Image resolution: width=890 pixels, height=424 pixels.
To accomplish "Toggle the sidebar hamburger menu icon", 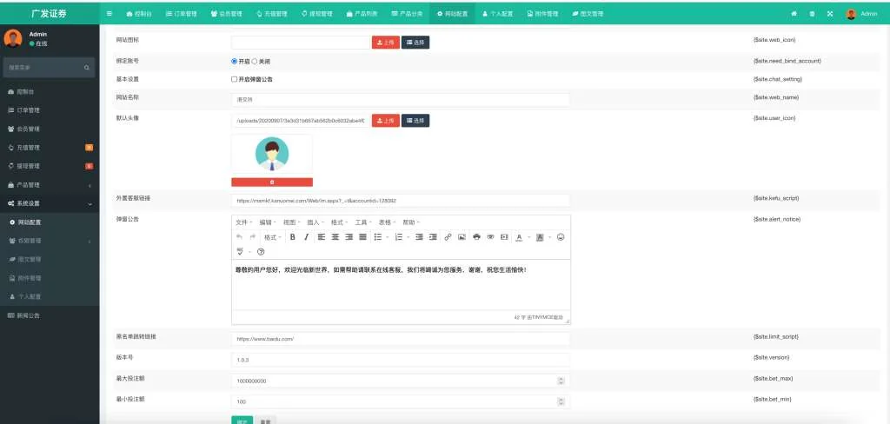I will [109, 14].
